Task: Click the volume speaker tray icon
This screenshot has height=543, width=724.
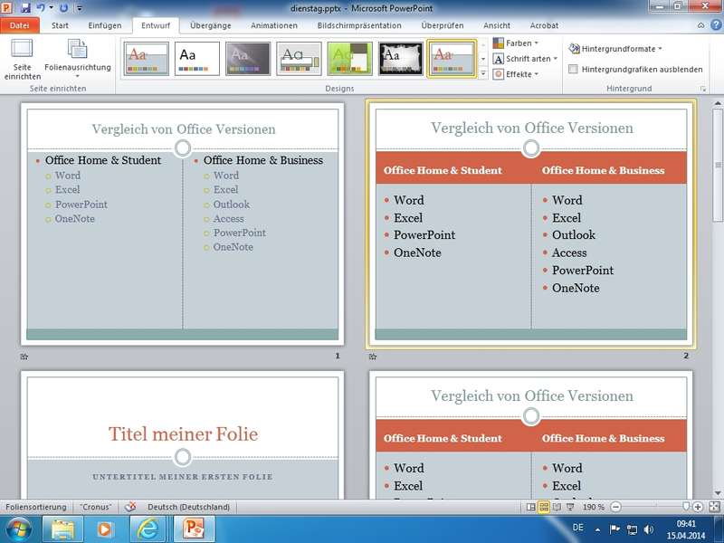Action: (648, 529)
